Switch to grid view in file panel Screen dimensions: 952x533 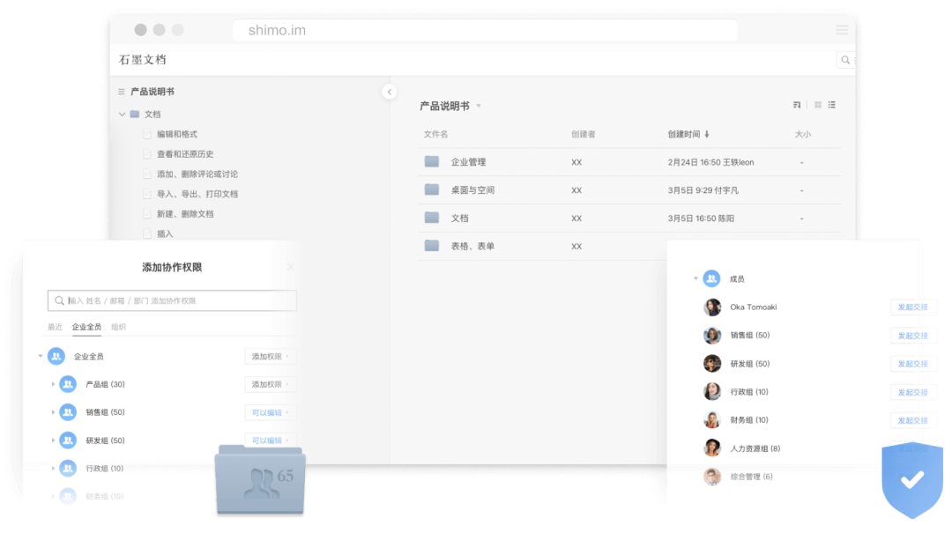(x=818, y=104)
